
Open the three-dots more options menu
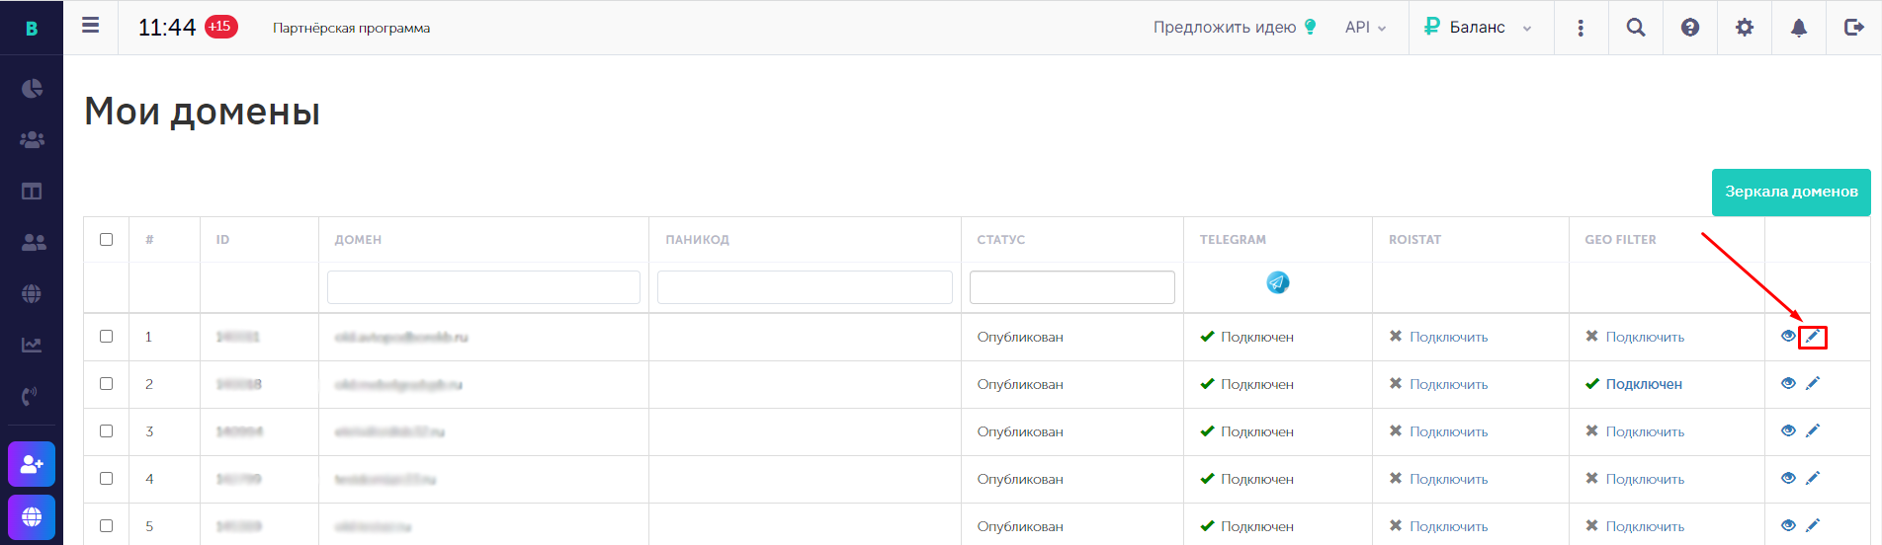(x=1581, y=28)
